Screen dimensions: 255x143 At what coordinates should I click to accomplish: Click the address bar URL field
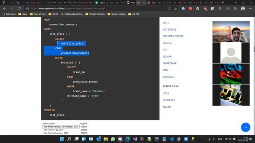click(x=96, y=8)
